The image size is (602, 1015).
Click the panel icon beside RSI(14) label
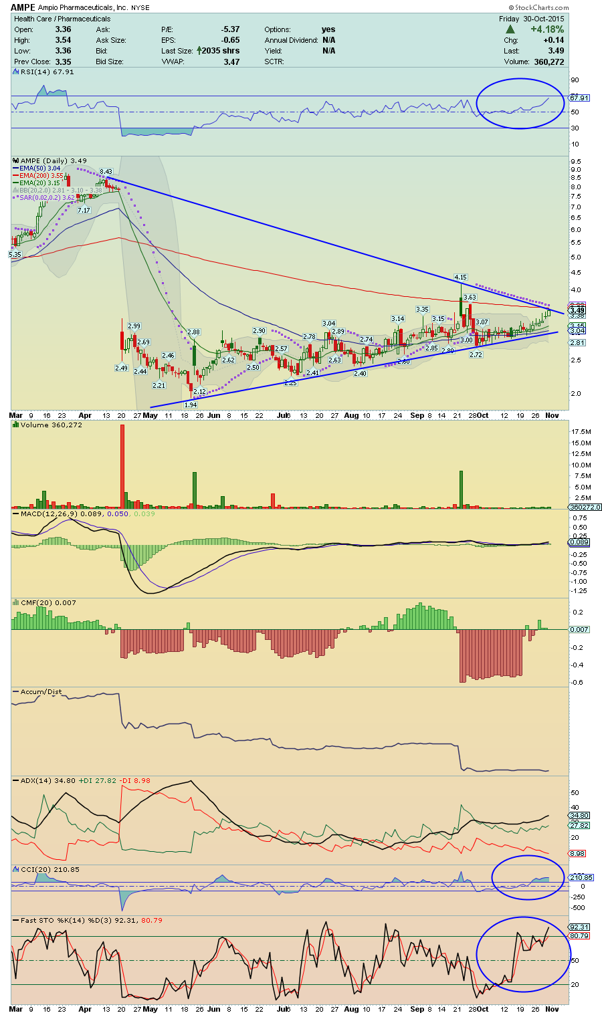pyautogui.click(x=17, y=72)
